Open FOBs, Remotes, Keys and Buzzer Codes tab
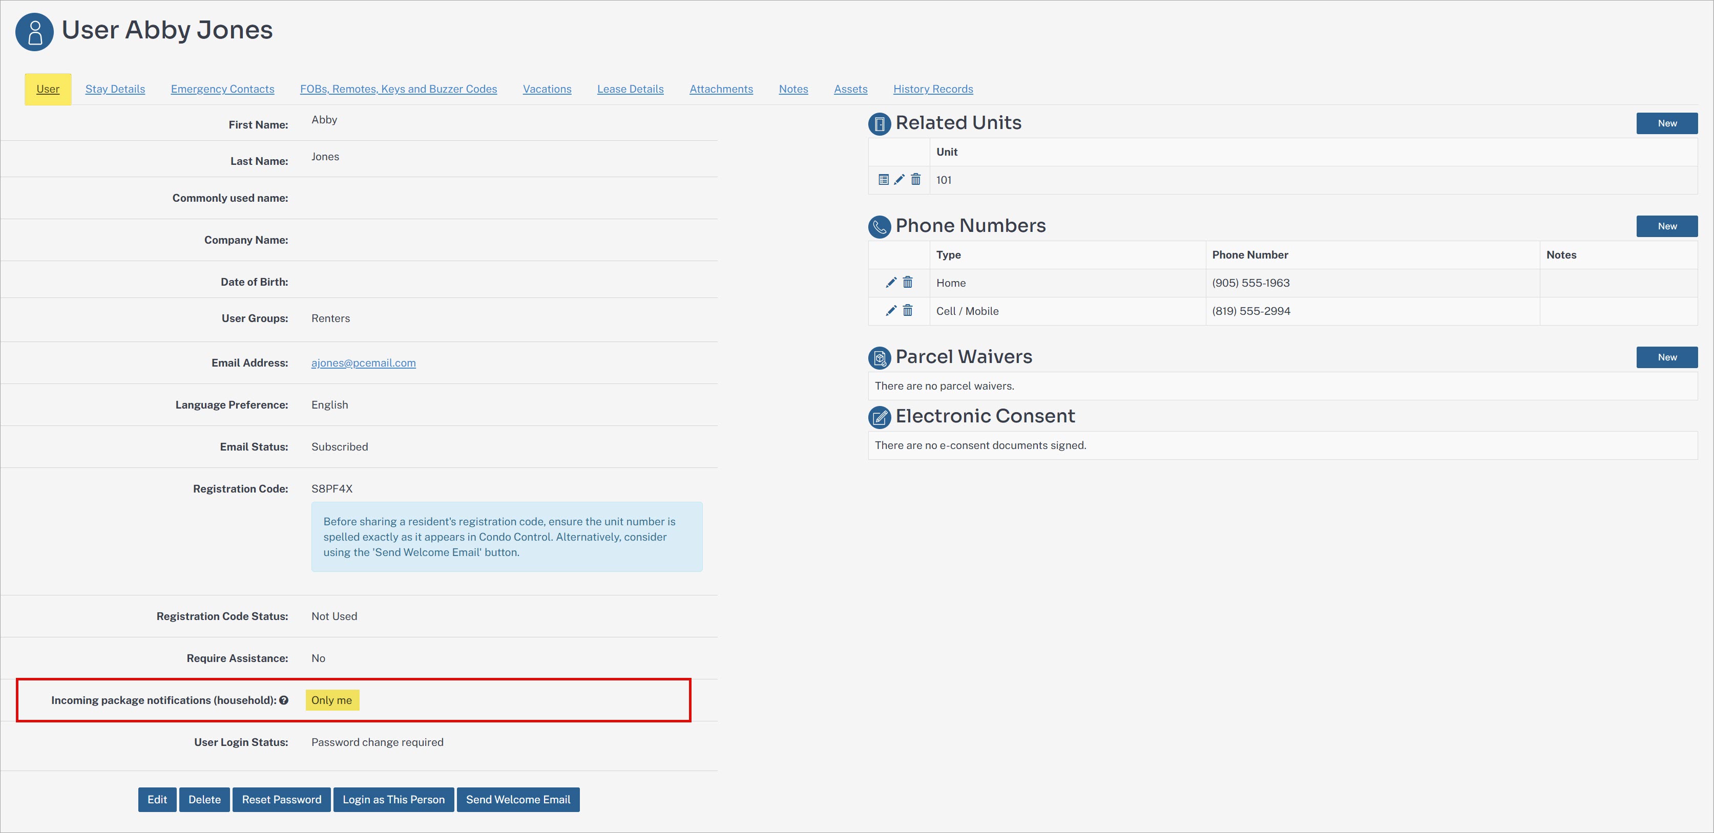Viewport: 1714px width, 833px height. click(399, 89)
